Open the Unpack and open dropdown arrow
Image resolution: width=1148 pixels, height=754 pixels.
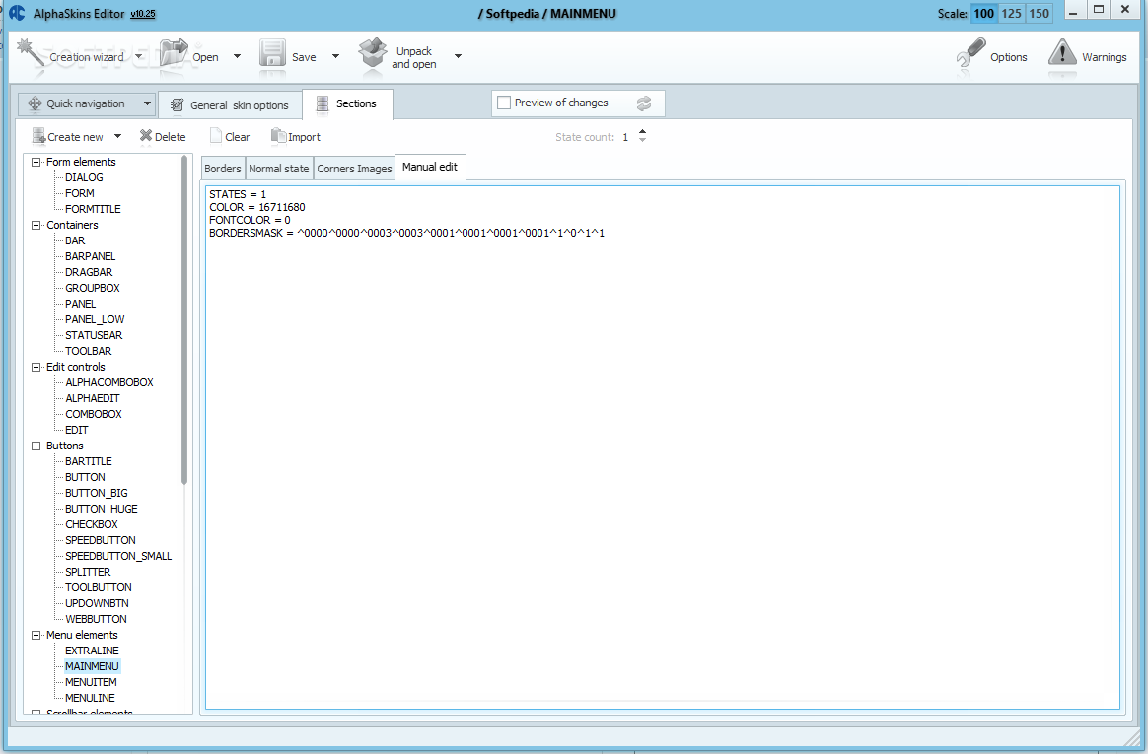[458, 56]
